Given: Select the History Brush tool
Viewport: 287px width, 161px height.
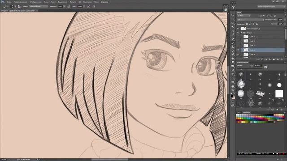Looking at the screenshot, I should pos(233,51).
